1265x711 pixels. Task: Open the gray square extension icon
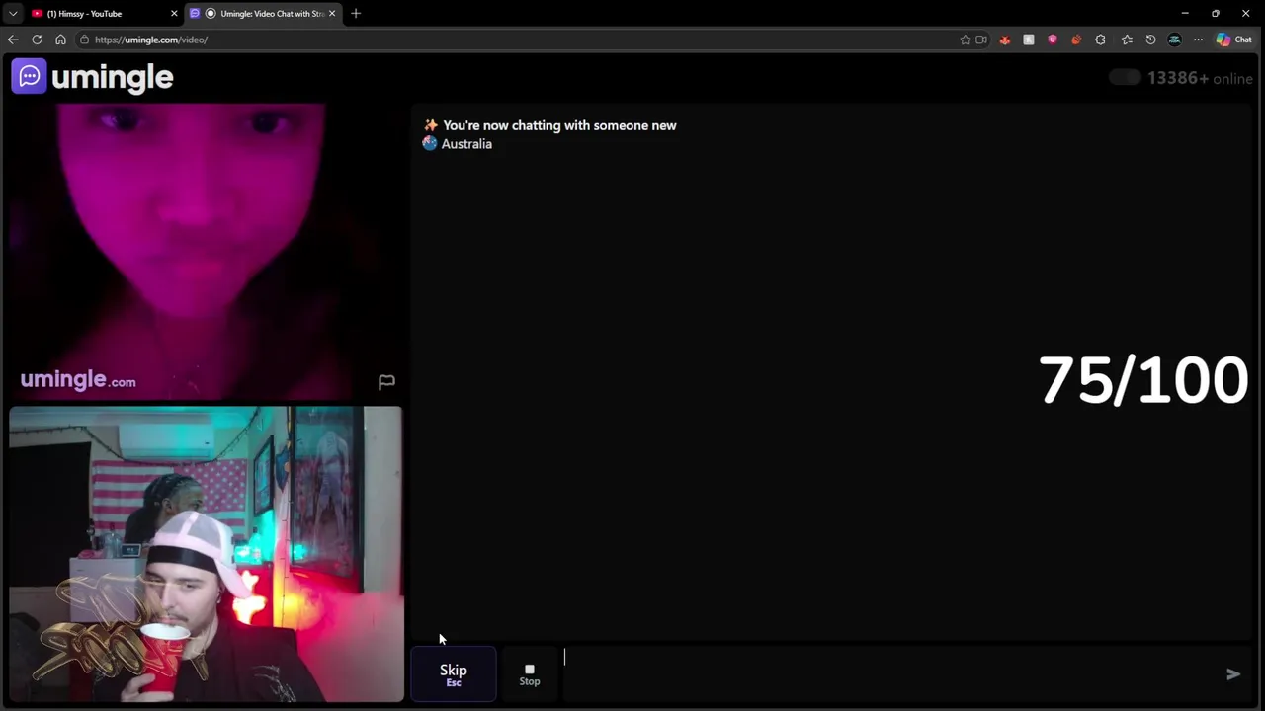pyautogui.click(x=1029, y=39)
